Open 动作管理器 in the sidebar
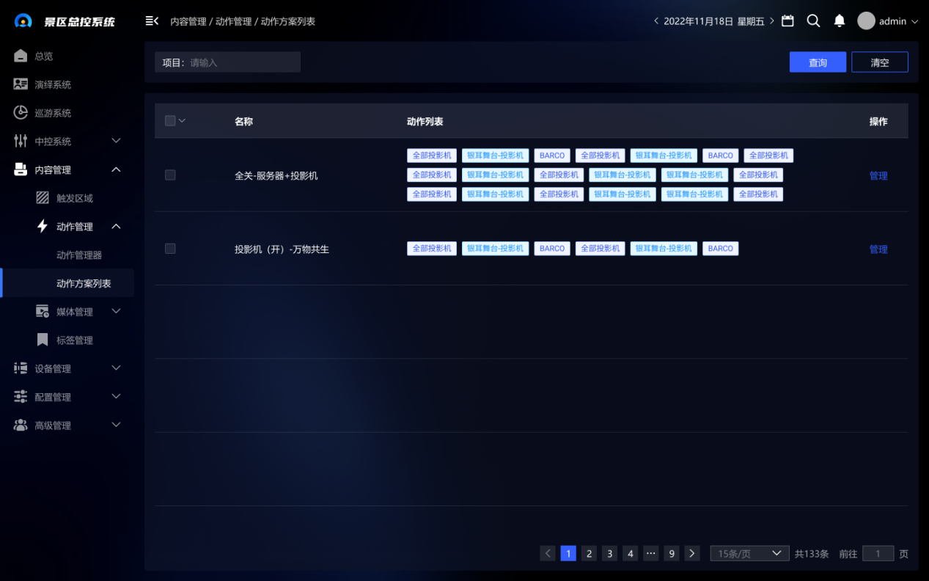Viewport: 929px width, 581px height. tap(79, 255)
